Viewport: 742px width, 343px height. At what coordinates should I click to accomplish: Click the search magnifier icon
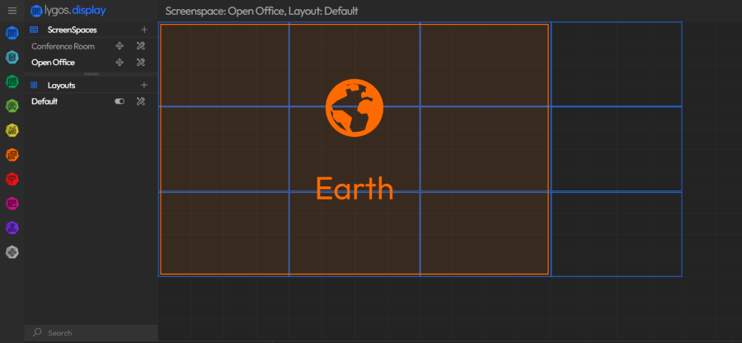(37, 332)
